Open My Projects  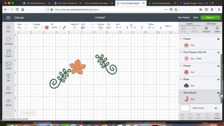pos(184,17)
